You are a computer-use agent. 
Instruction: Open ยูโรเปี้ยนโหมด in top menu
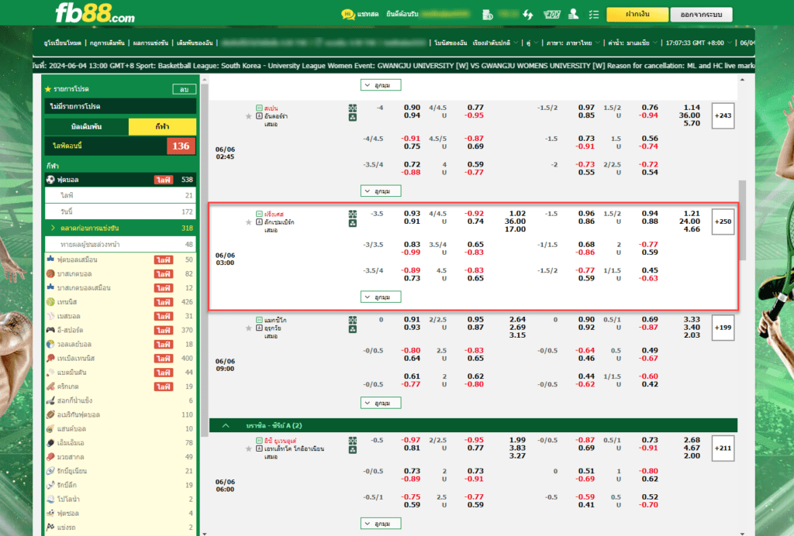coord(62,43)
